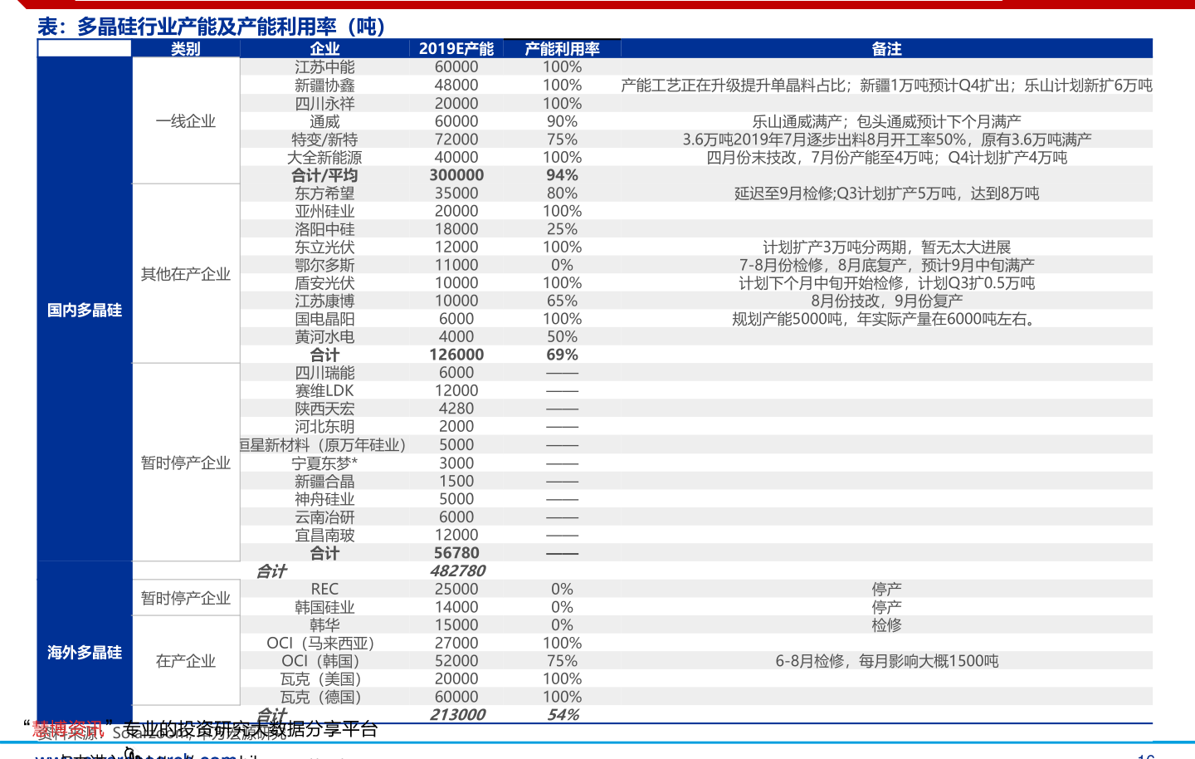Click the remark 延迟至9月检修

886,193
